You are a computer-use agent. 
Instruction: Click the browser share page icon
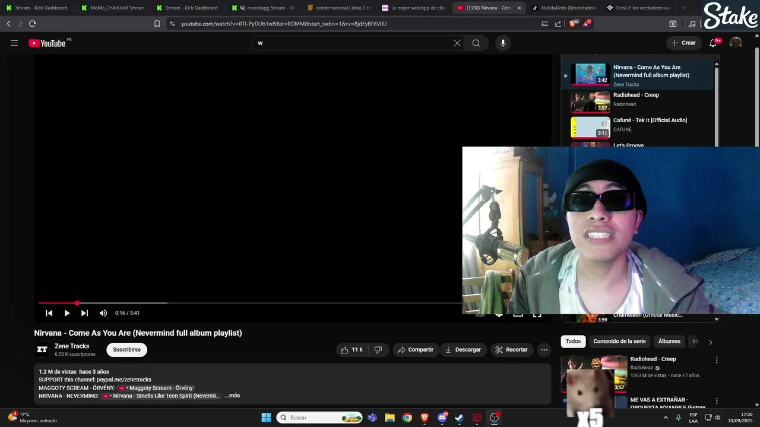558,24
